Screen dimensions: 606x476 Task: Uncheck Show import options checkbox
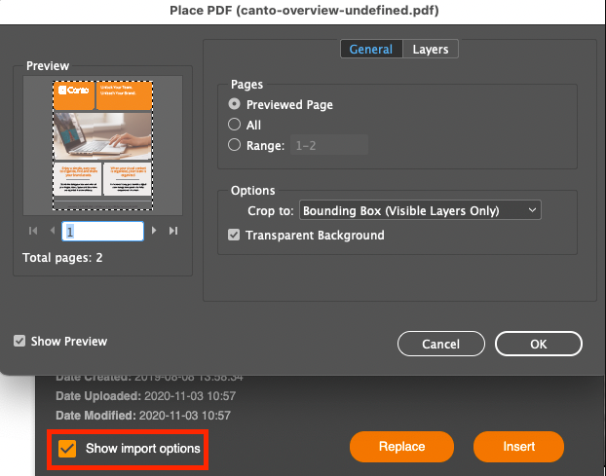67,448
